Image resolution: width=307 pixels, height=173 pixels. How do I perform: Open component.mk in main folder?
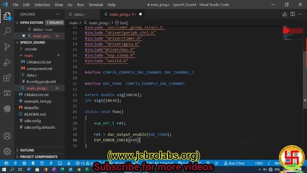pyautogui.click(x=40, y=69)
